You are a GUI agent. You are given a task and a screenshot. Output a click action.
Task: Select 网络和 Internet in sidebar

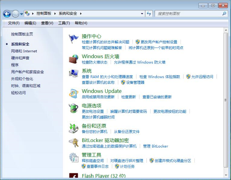pyautogui.click(x=24, y=51)
